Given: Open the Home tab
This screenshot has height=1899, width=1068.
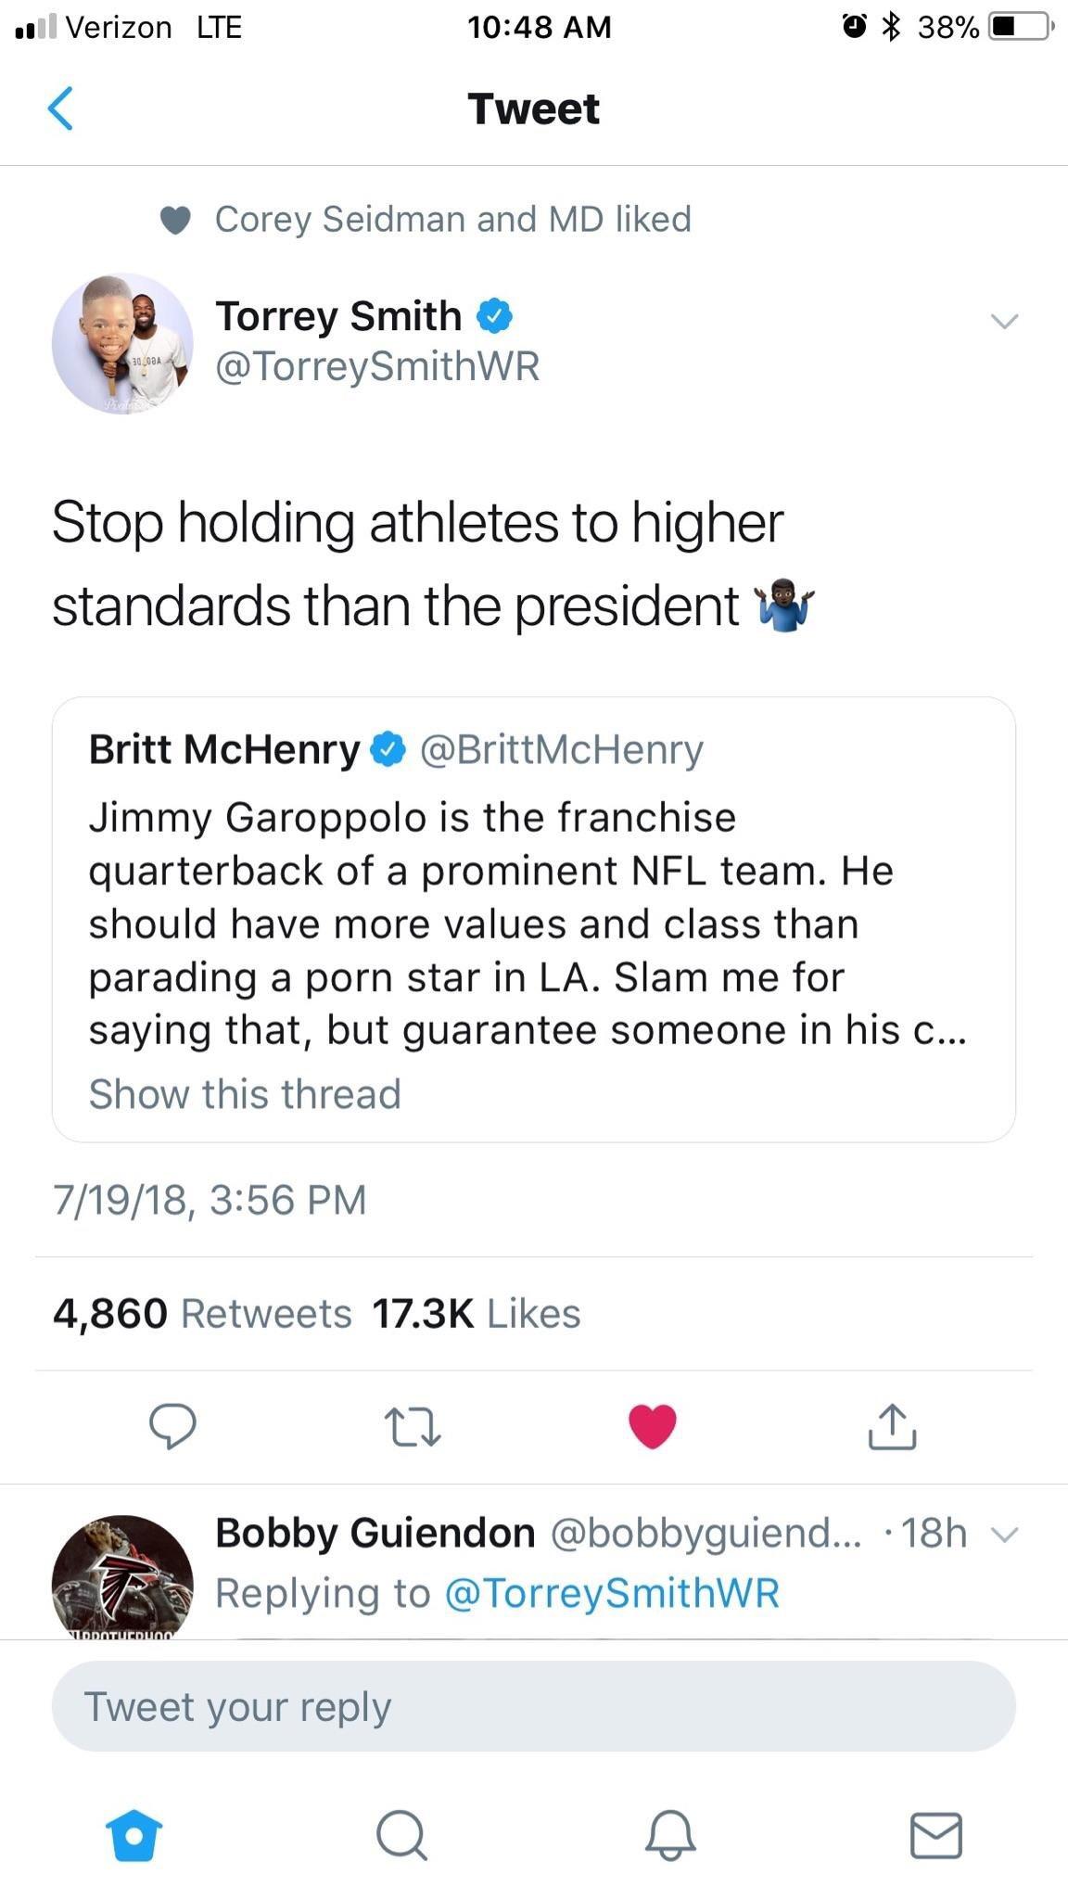Looking at the screenshot, I should coord(134,1834).
